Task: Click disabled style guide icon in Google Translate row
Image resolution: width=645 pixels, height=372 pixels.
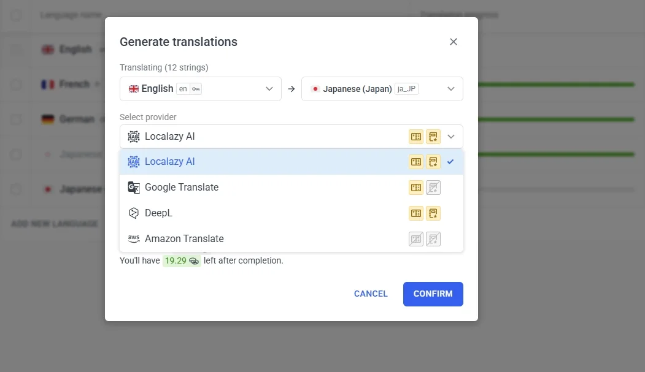Action: click(433, 188)
